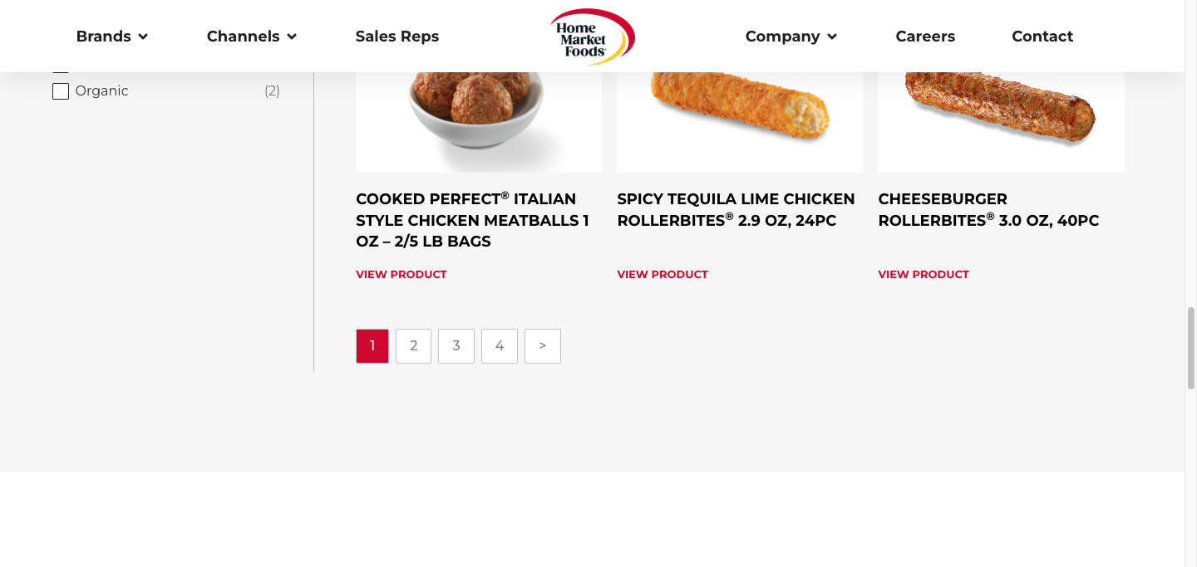
Task: View product for Cheeseburger Rollerbites
Action: [x=924, y=275]
